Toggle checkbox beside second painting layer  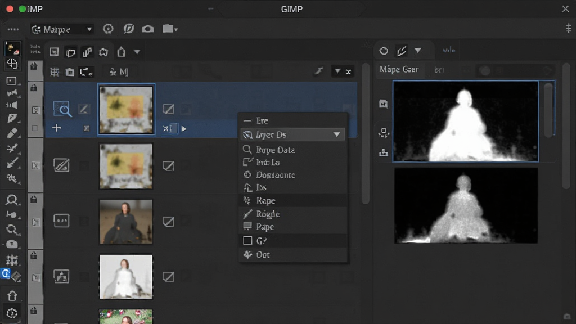click(x=168, y=166)
